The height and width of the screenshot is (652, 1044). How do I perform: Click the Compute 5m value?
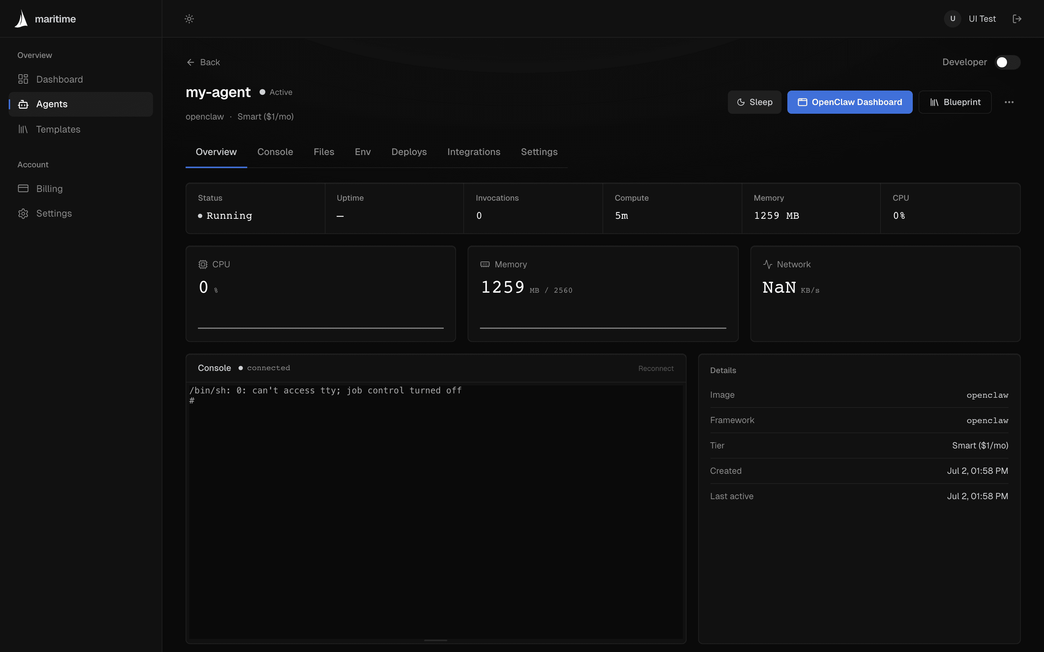tap(621, 216)
